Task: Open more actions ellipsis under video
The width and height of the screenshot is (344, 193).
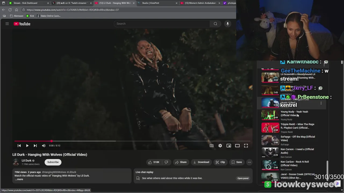Action: (249, 162)
